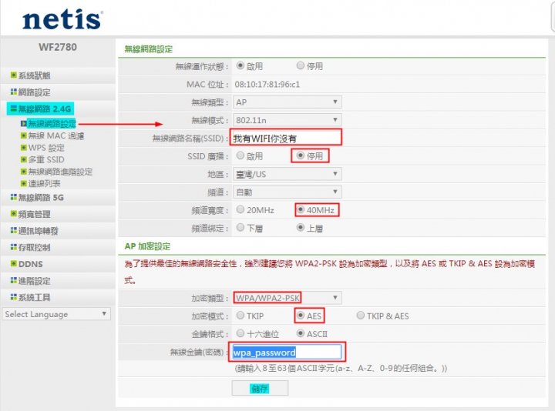Click the arrow icon beside 無線網路設定 submenu

point(23,123)
